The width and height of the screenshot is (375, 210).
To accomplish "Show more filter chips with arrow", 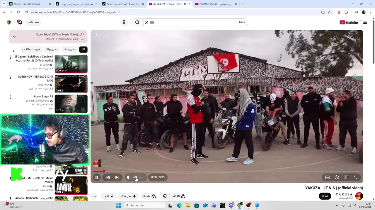I will pos(13,51).
